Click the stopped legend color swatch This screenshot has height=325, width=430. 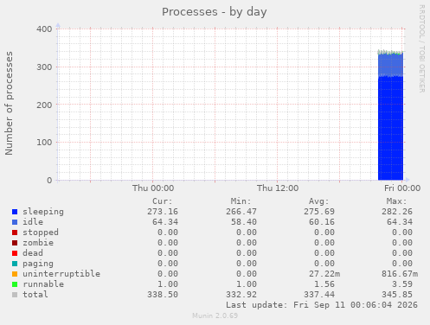click(x=15, y=233)
